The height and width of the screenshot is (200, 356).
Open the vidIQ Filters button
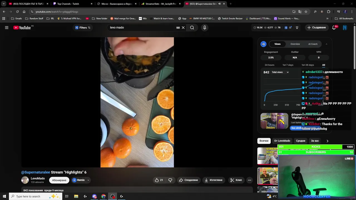83,27
